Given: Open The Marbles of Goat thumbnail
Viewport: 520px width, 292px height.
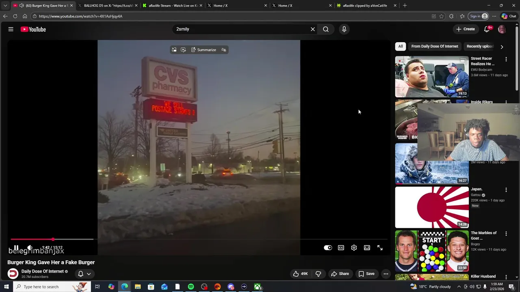Looking at the screenshot, I should click(x=432, y=251).
